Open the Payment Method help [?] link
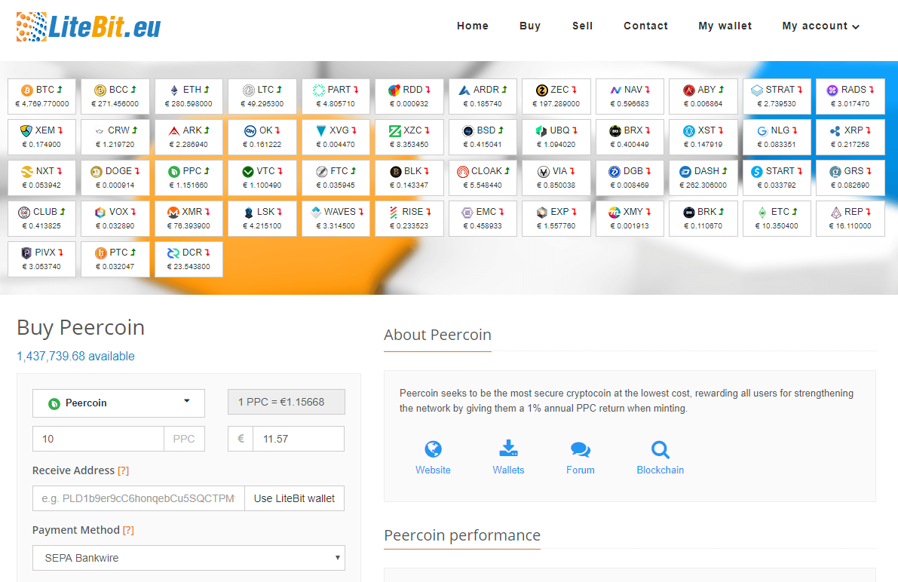Viewport: 898px width, 582px height. click(128, 531)
